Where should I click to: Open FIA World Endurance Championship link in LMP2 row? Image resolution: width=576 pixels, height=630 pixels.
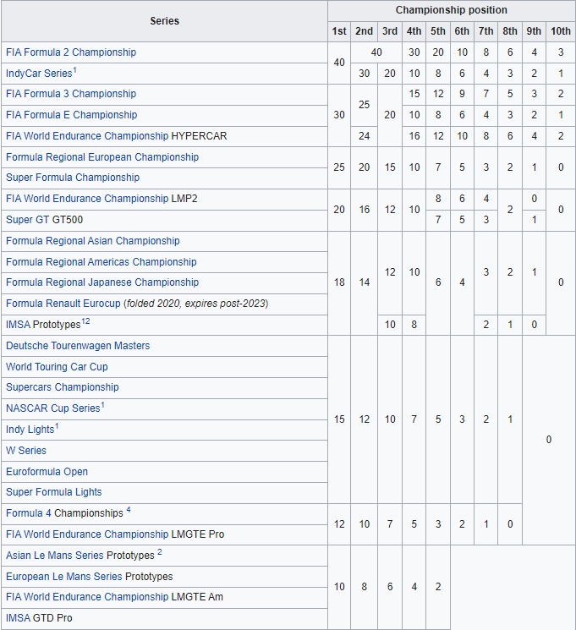(x=87, y=199)
